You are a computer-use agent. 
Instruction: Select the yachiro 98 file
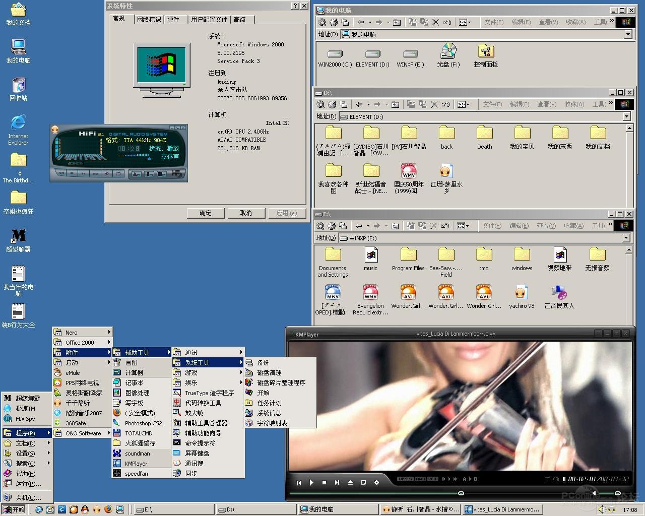522,297
